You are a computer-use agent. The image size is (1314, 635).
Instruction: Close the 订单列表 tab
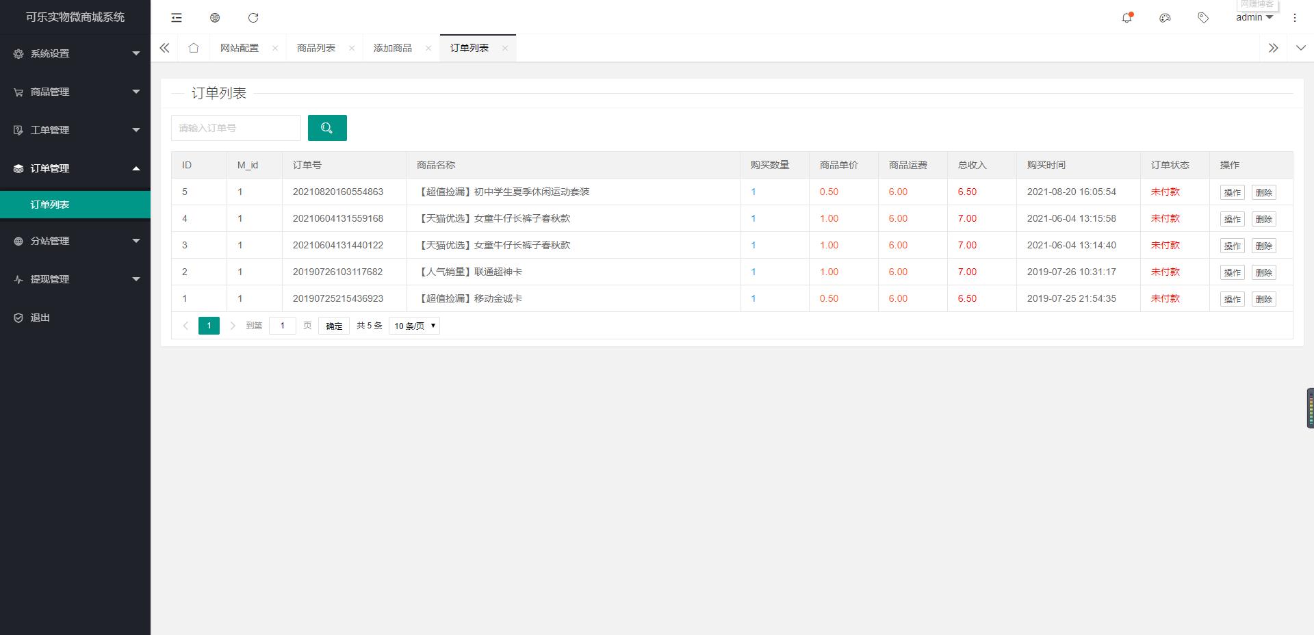point(505,48)
